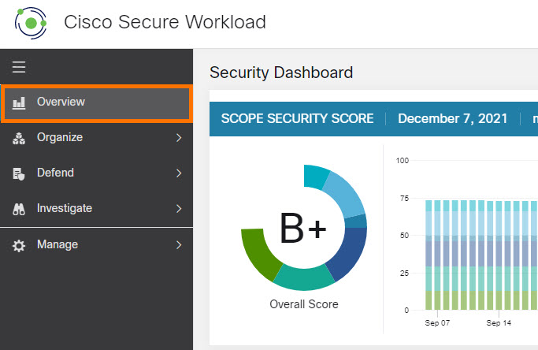
Task: Click the 100 y-axis value
Action: pos(403,160)
